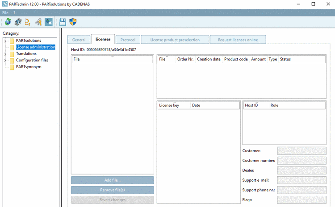The width and height of the screenshot is (335, 207).
Task: Open the Request licenses online tab
Action: pos(238,40)
